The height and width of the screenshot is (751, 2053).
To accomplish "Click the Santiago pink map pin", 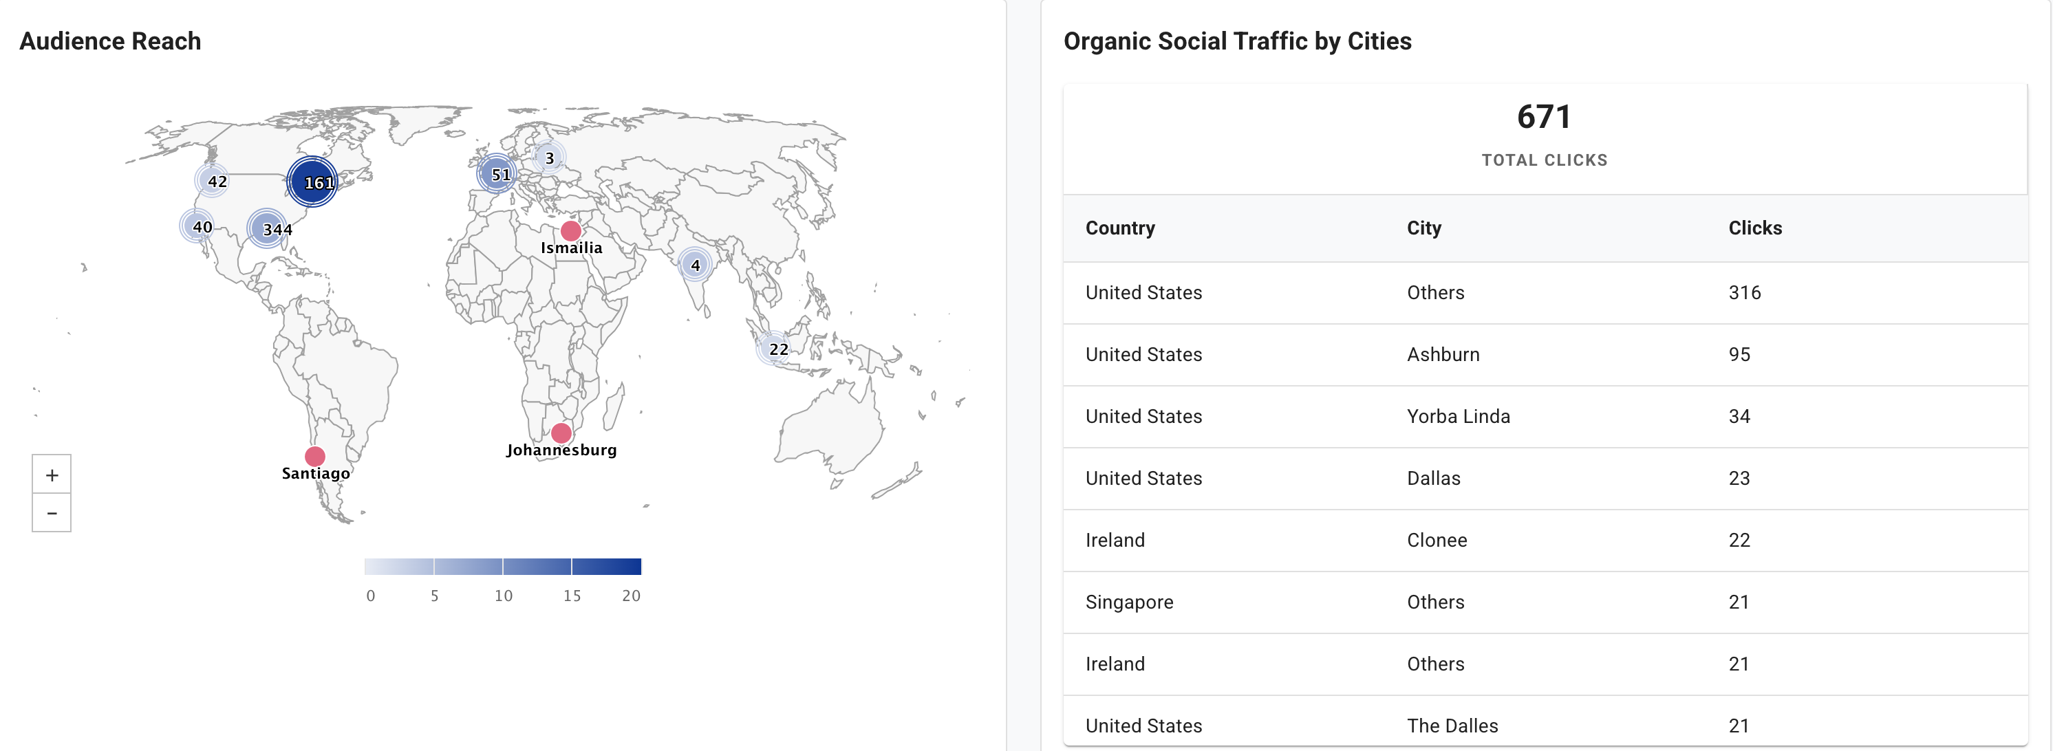I will pos(315,457).
